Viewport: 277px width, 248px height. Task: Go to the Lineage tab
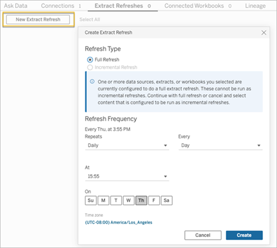coord(255,6)
